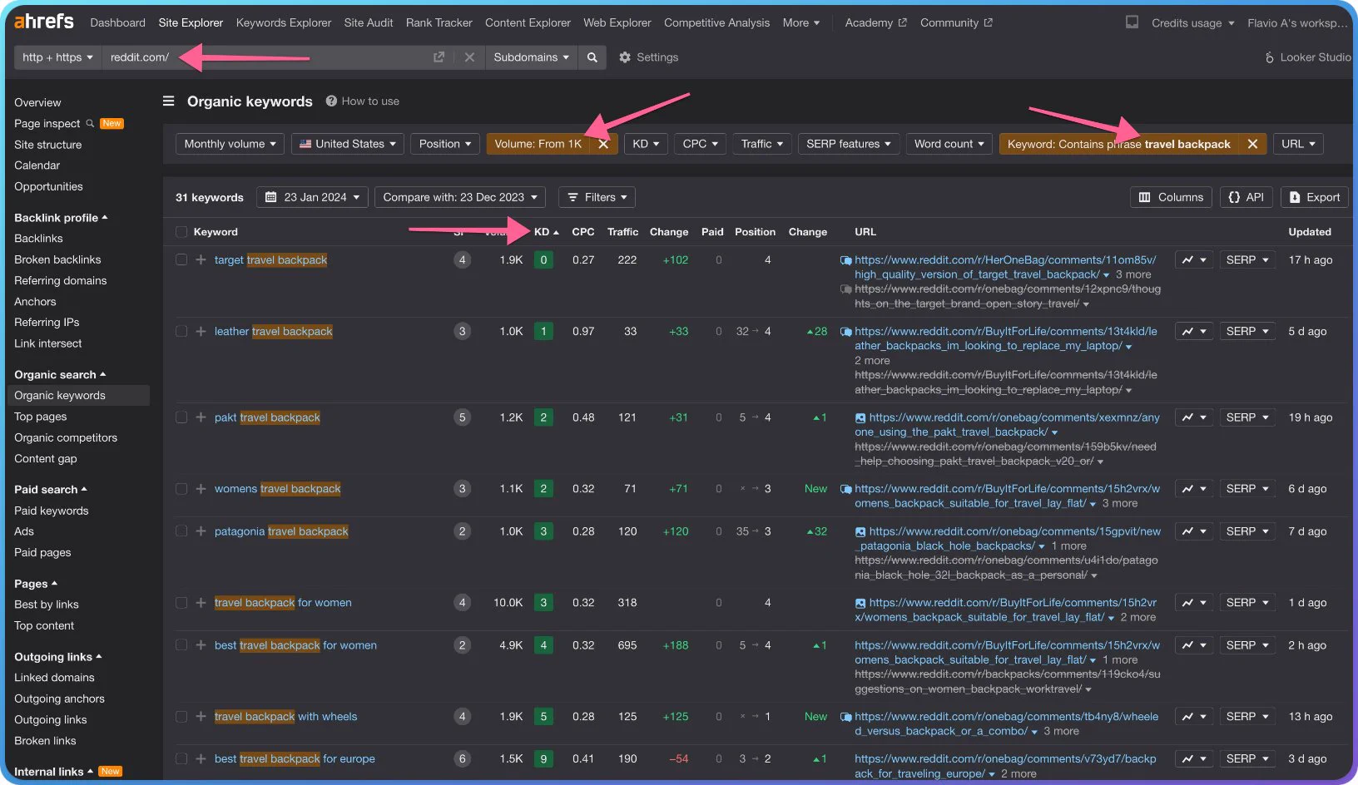The width and height of the screenshot is (1358, 785).
Task: Sort by the KD column header
Action: click(x=546, y=232)
